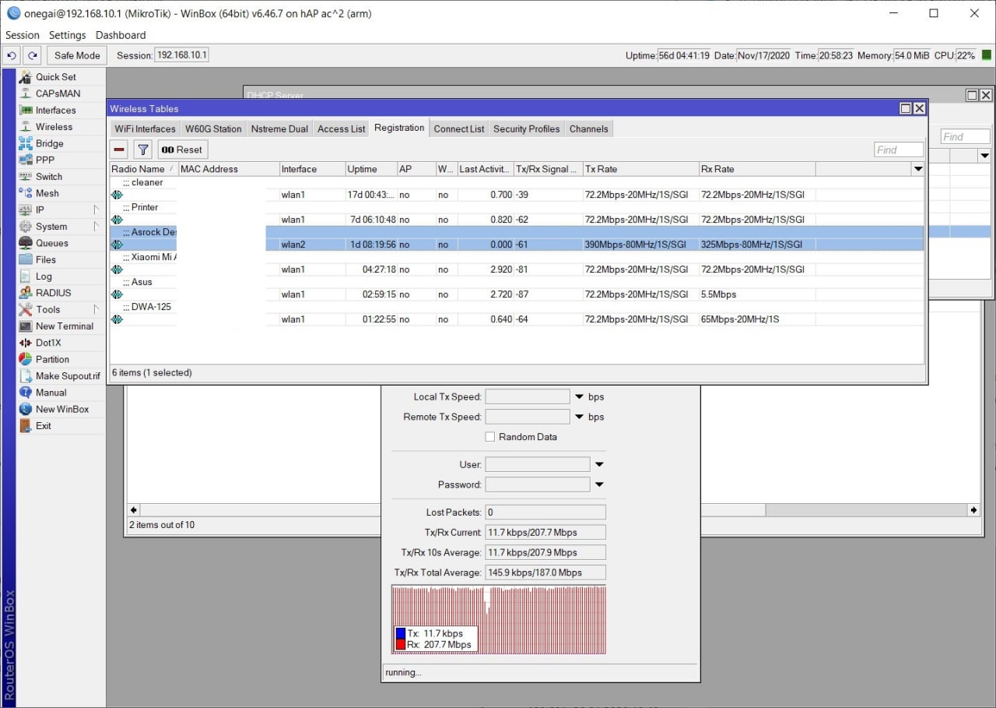Click Make Supout.rif
This screenshot has height=708, width=996.
pos(61,375)
